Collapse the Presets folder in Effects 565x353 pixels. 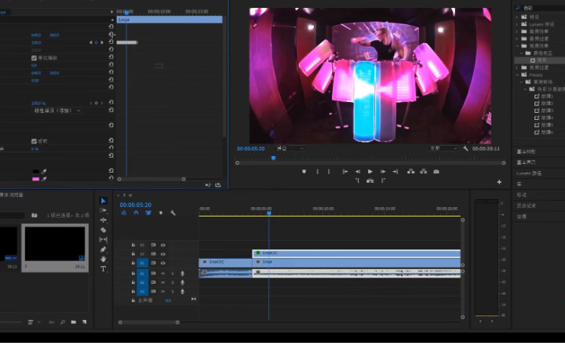coord(516,75)
